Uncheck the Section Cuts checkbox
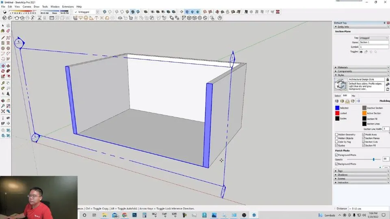Image resolution: width=390 pixels, height=219 pixels. click(364, 142)
